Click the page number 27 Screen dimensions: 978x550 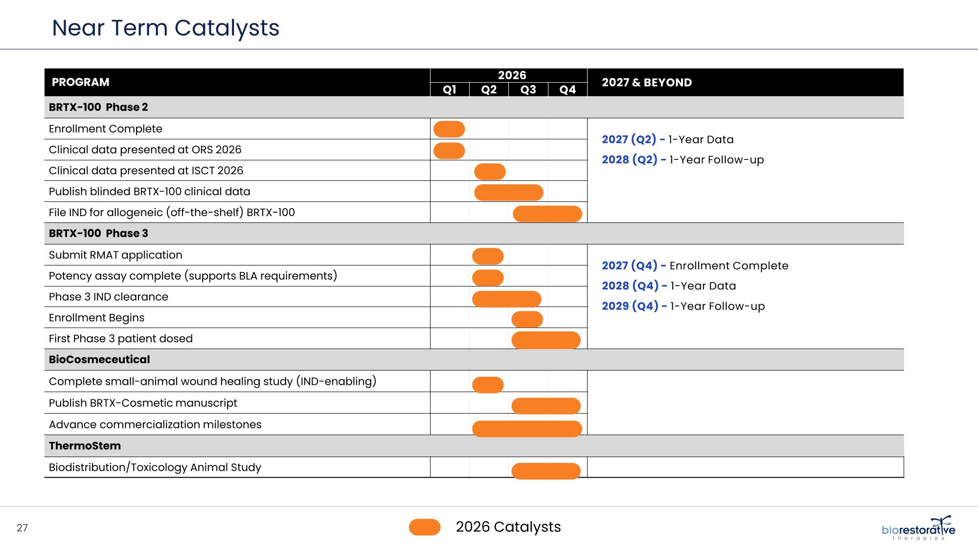(23, 528)
